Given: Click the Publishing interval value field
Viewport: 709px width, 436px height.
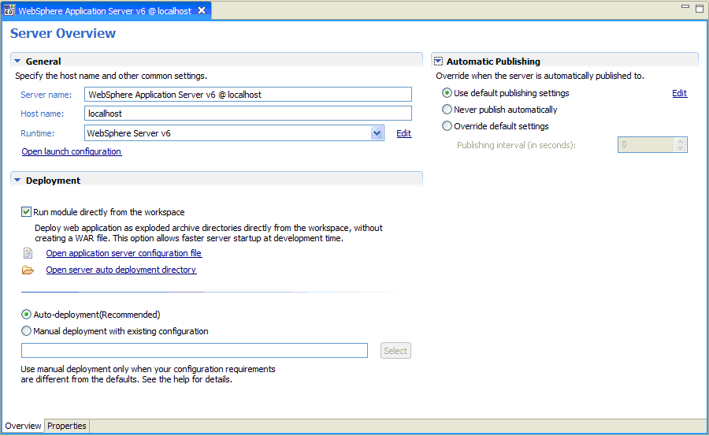Looking at the screenshot, I should pos(647,144).
